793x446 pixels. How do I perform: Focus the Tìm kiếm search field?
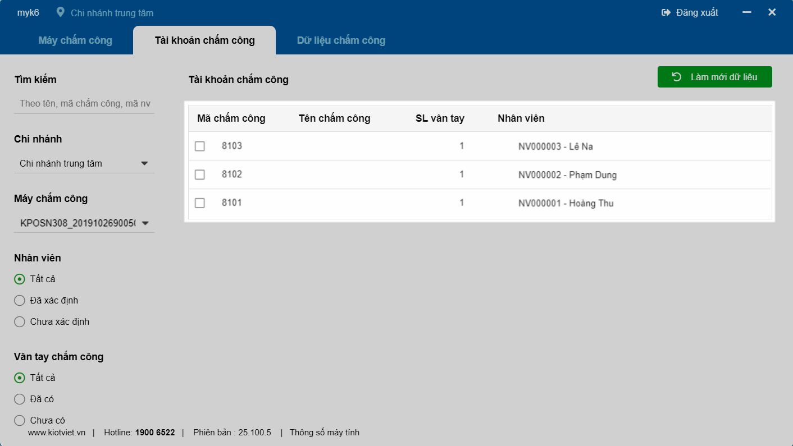tap(84, 104)
